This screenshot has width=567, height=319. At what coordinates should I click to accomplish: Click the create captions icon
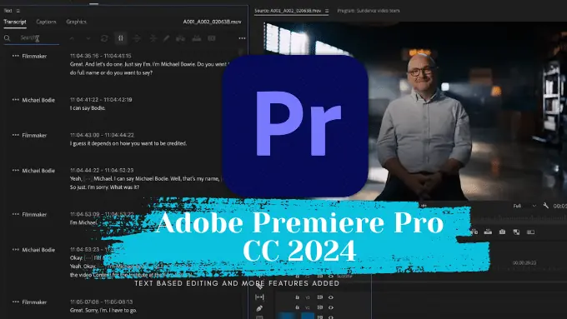coord(212,38)
